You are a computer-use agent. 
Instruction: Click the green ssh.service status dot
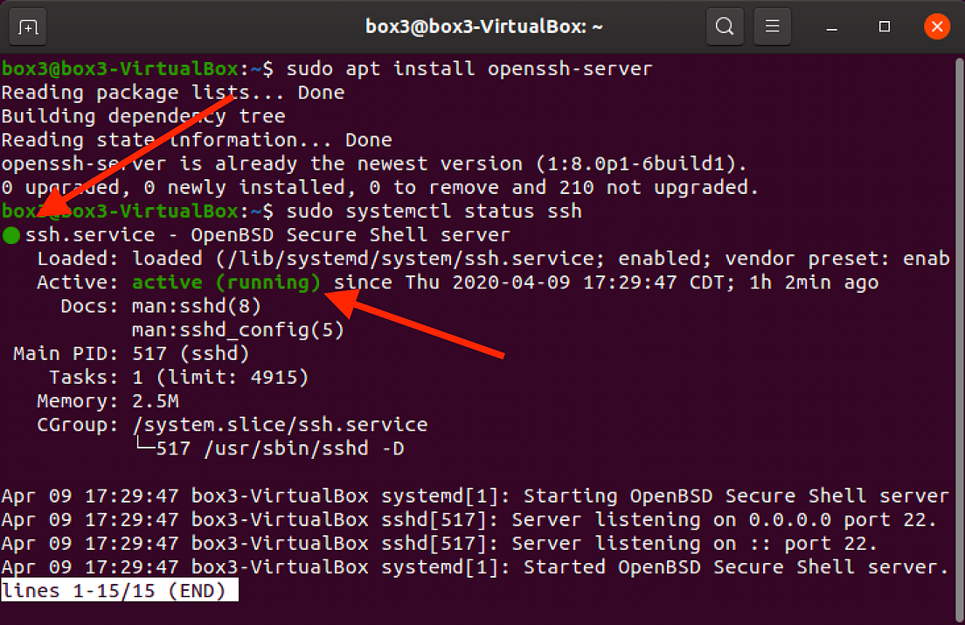[12, 234]
